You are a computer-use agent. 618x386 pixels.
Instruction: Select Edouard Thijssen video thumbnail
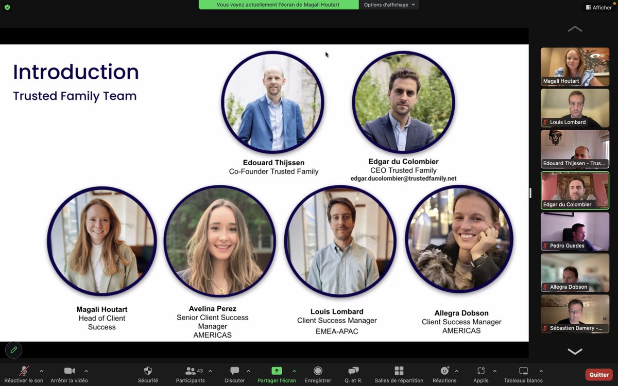click(x=575, y=149)
